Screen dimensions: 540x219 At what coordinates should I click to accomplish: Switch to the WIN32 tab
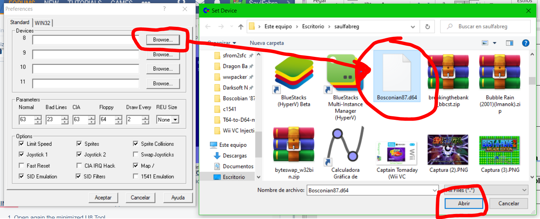coord(43,23)
